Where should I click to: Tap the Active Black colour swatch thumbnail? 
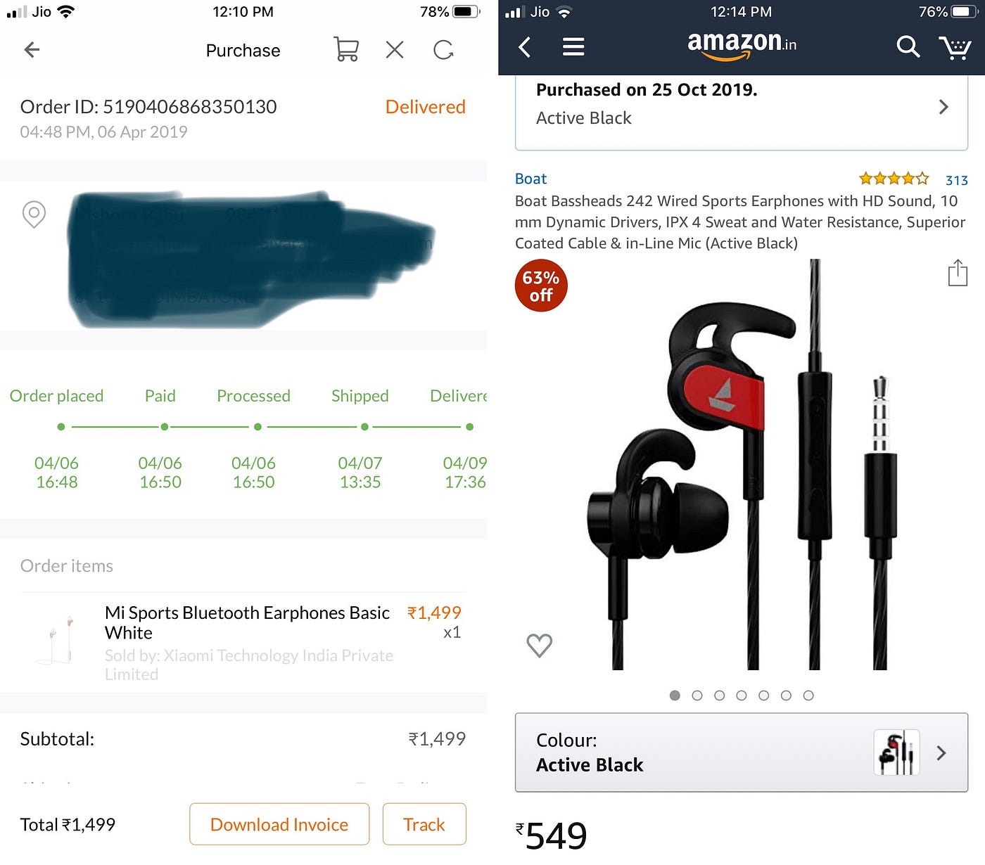tap(896, 752)
